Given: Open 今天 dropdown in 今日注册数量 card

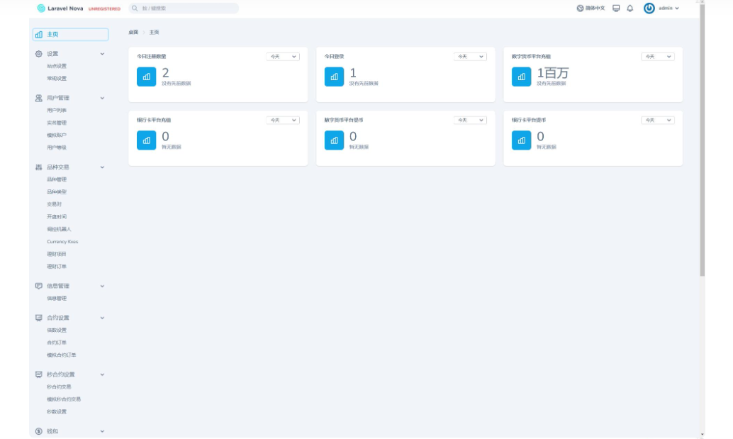Looking at the screenshot, I should click(x=283, y=57).
